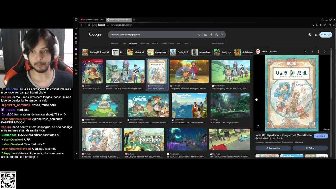The image size is (336, 189).
Task: Select the tabletop japanese rpgs Google tab
Action: (x=119, y=20)
